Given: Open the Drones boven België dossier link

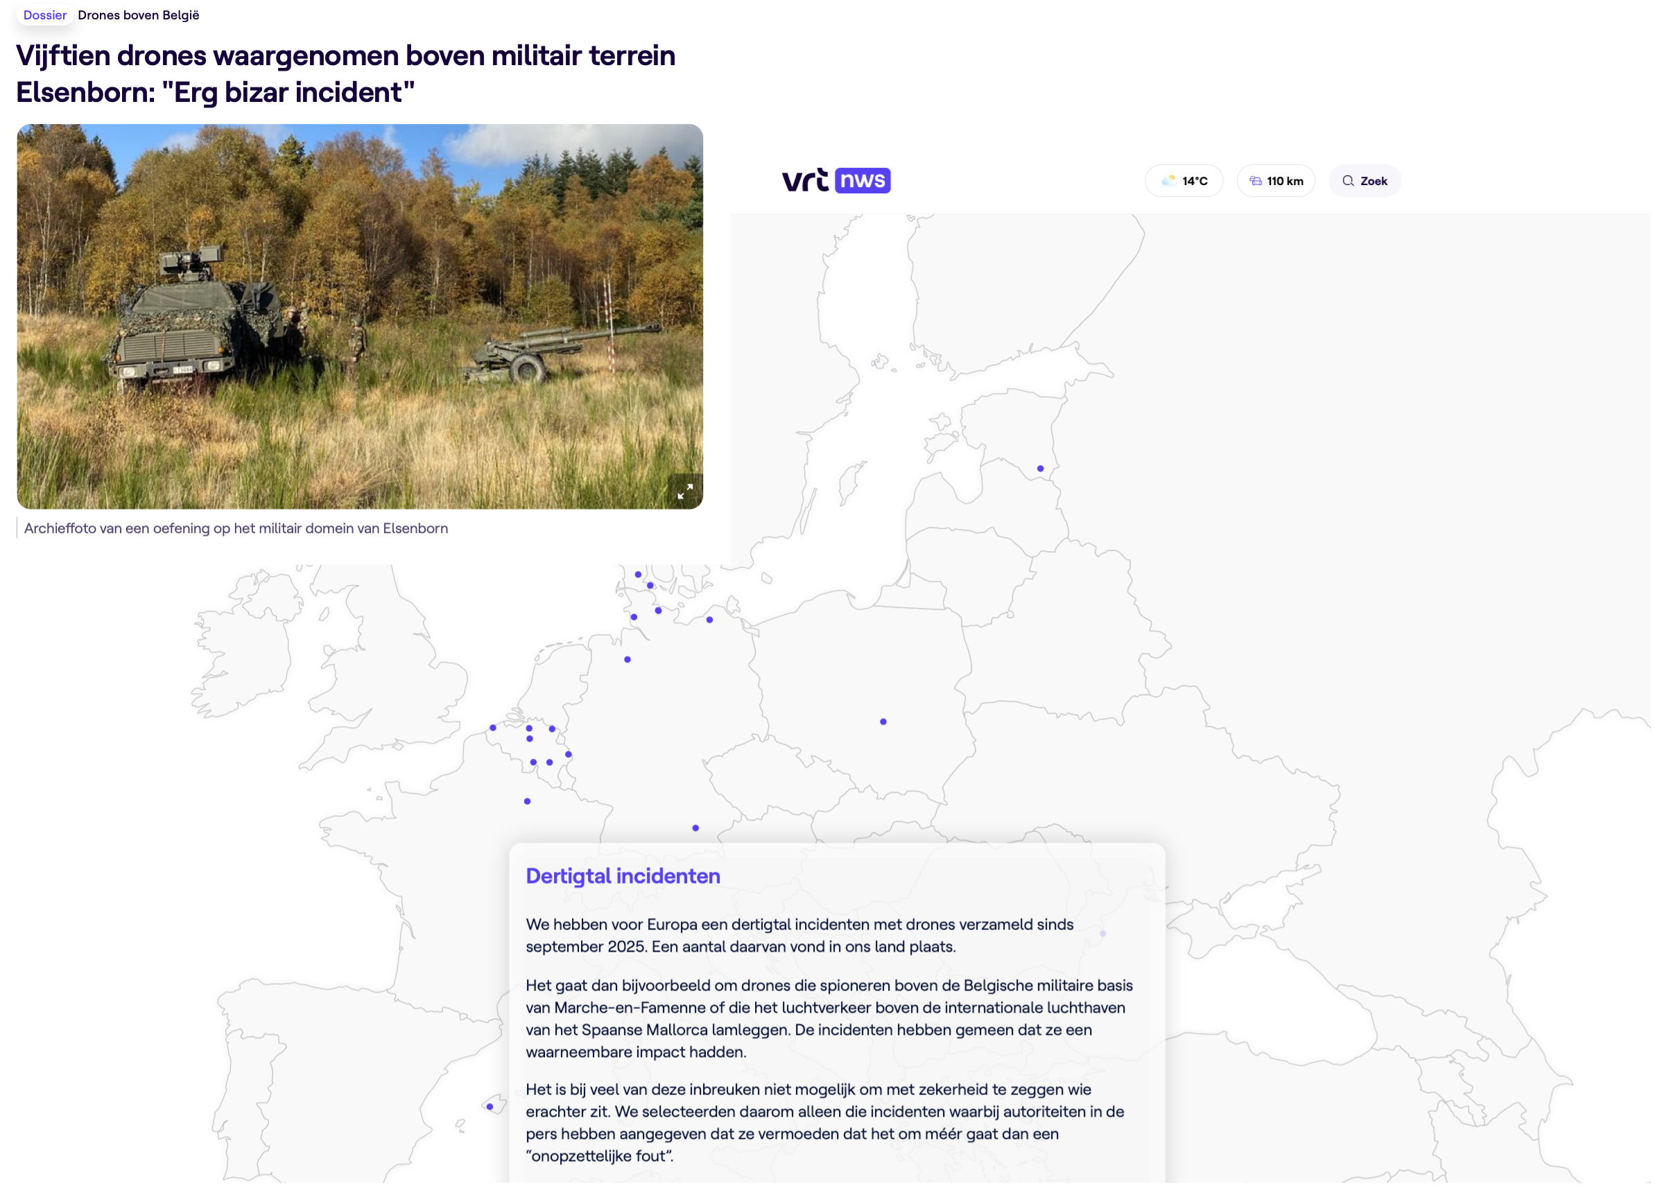Looking at the screenshot, I should (139, 15).
